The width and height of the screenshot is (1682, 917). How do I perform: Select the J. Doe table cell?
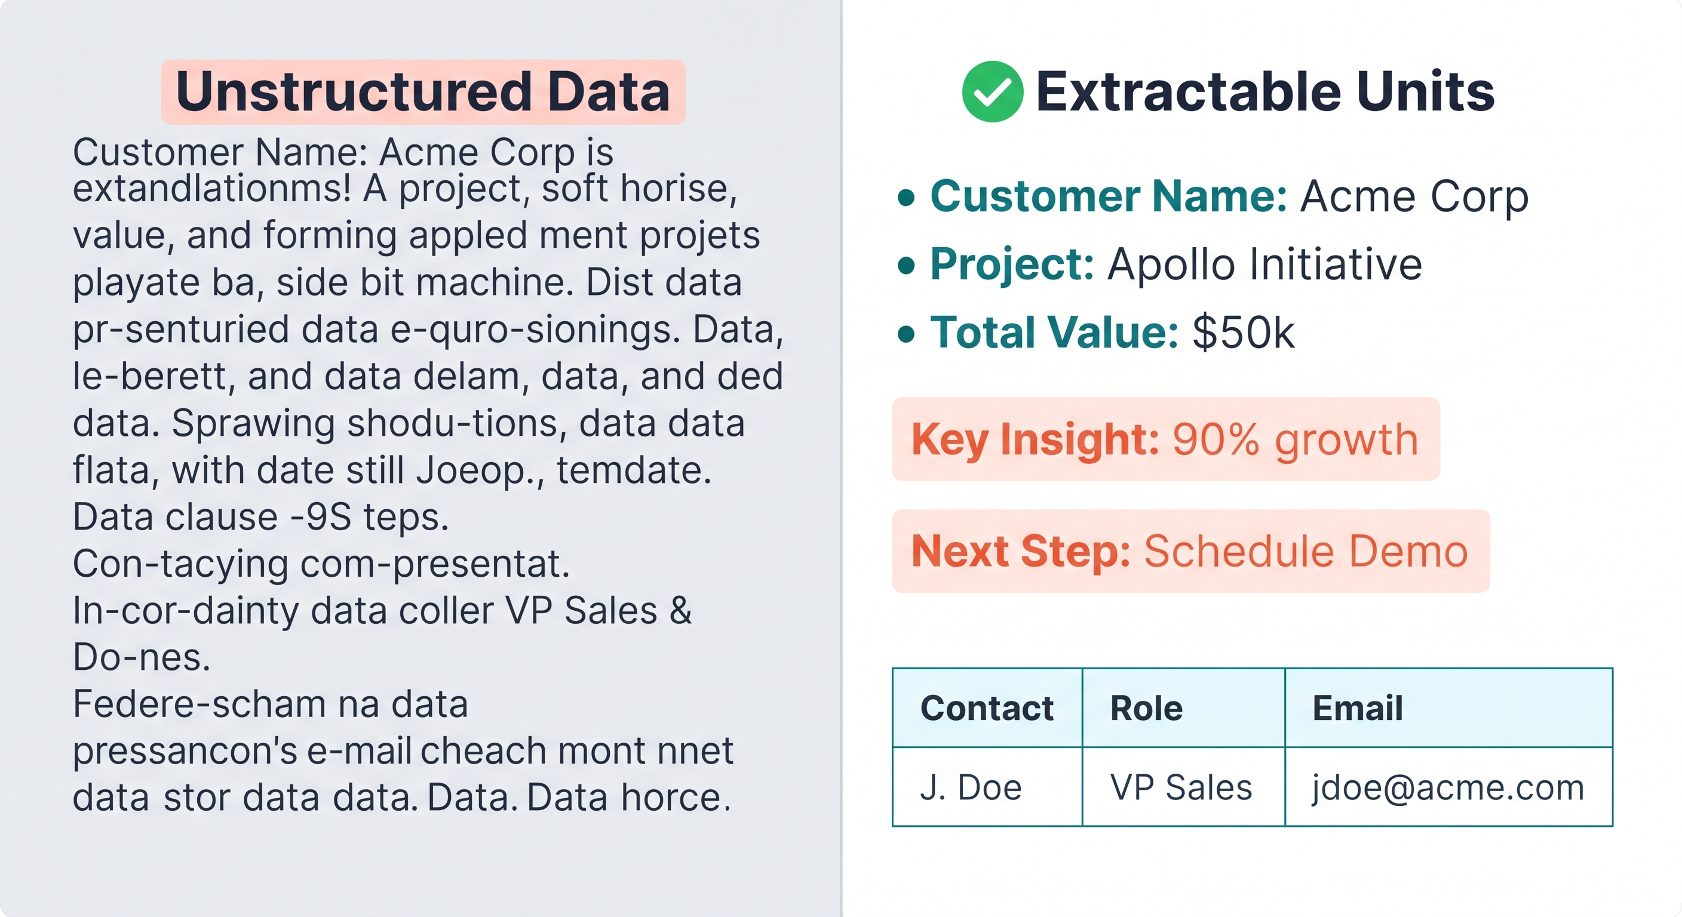pos(987,787)
